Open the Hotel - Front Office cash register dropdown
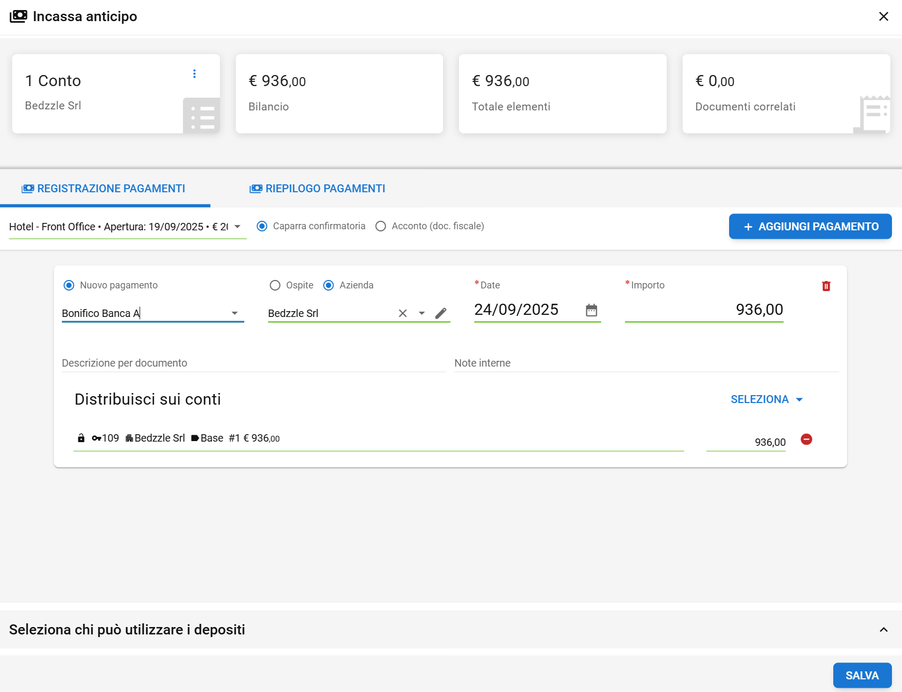This screenshot has height=692, width=902. coord(237,227)
